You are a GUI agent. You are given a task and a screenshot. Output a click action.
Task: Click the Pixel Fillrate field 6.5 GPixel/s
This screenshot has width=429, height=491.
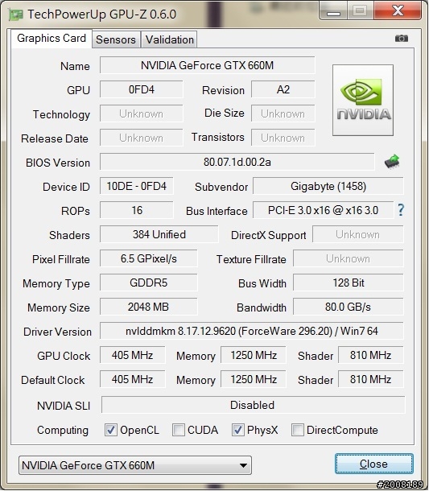(x=149, y=258)
